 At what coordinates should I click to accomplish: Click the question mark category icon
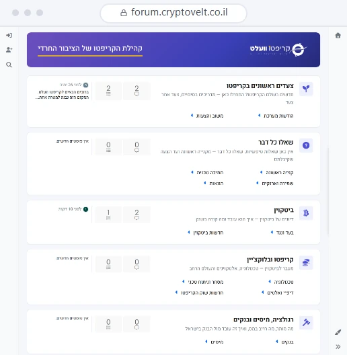pos(306,145)
